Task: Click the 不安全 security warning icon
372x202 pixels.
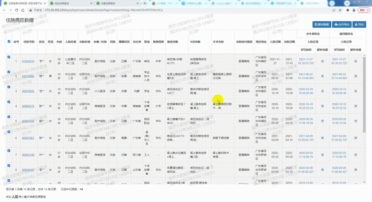Action: tap(31, 10)
